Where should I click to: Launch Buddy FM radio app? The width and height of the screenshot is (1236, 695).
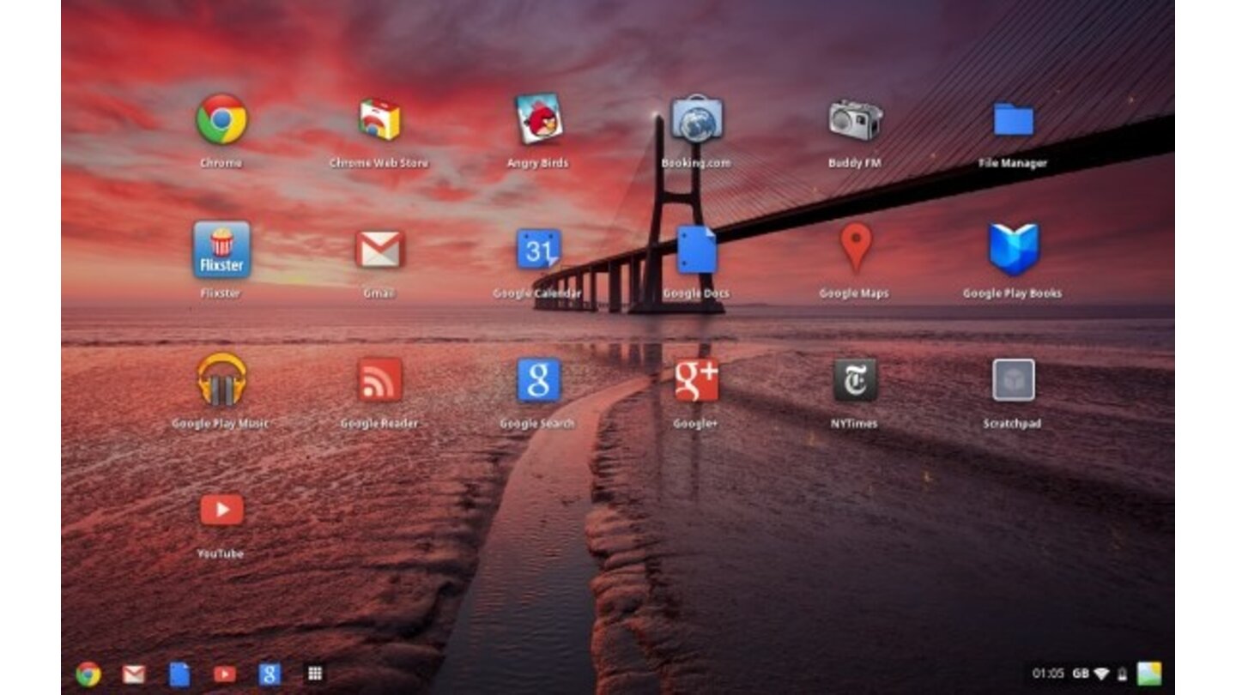point(855,119)
